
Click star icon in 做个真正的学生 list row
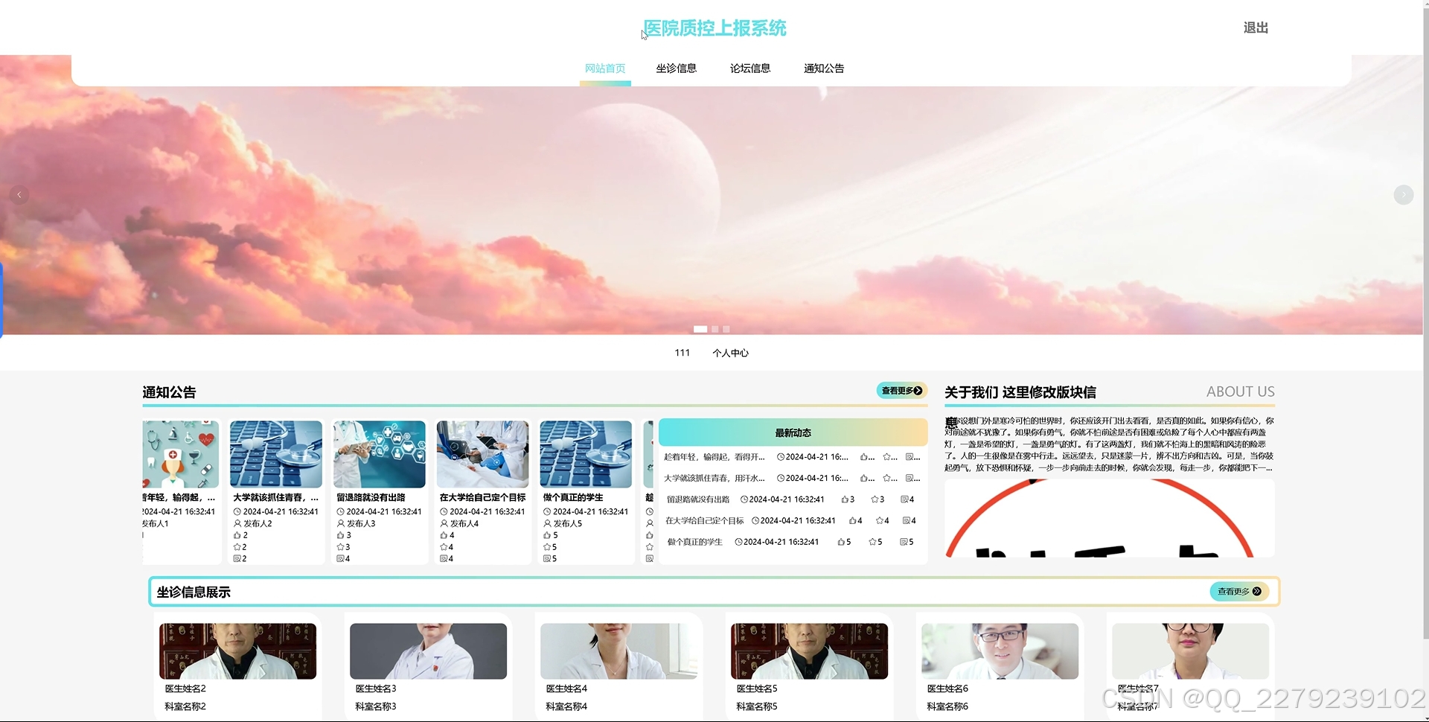pyautogui.click(x=872, y=542)
